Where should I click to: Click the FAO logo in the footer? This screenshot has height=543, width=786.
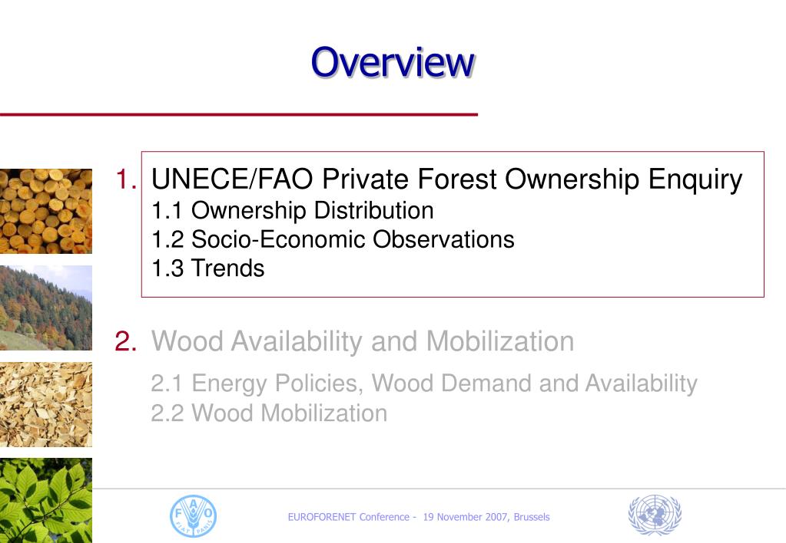point(194,516)
